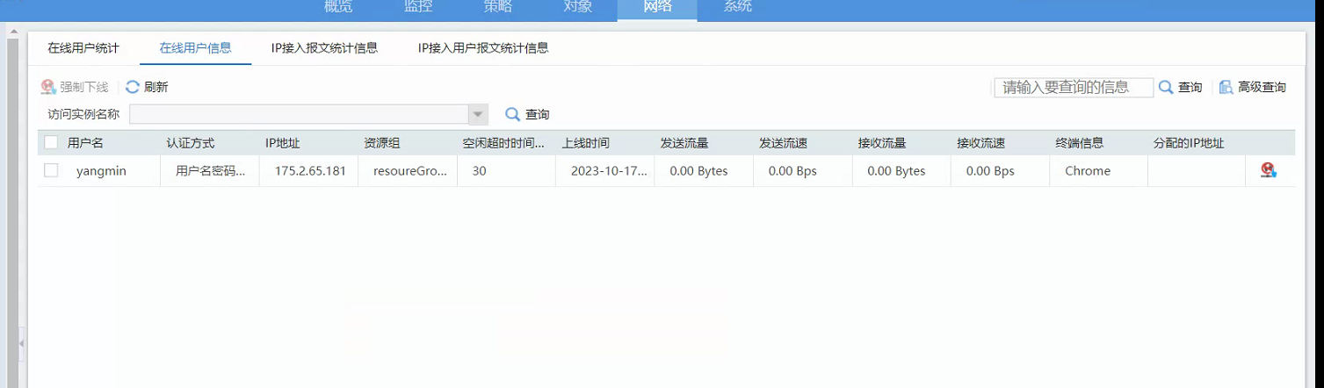
Task: Focus the 请输入要查询的信息 search field
Action: pyautogui.click(x=1074, y=87)
